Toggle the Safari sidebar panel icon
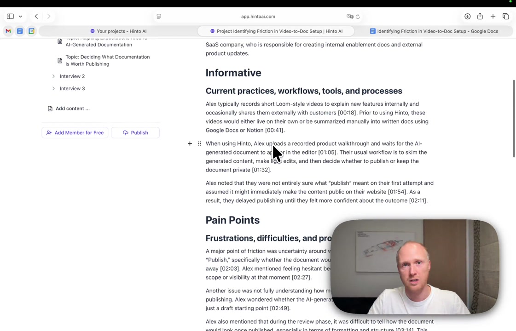516x331 pixels. coord(10,17)
